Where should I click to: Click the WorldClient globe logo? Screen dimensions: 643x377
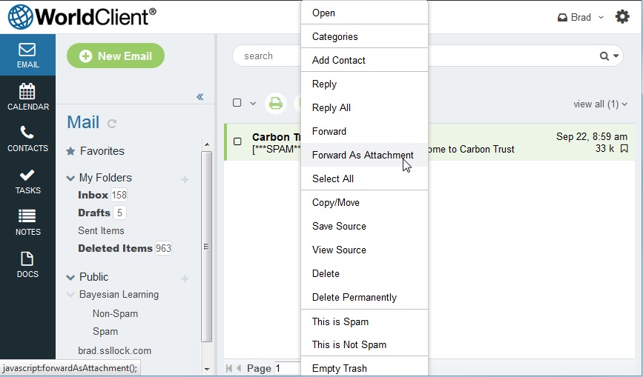click(20, 17)
